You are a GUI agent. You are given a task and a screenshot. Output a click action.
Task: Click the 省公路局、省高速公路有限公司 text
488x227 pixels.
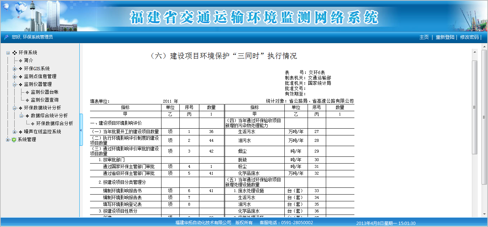click(321, 101)
